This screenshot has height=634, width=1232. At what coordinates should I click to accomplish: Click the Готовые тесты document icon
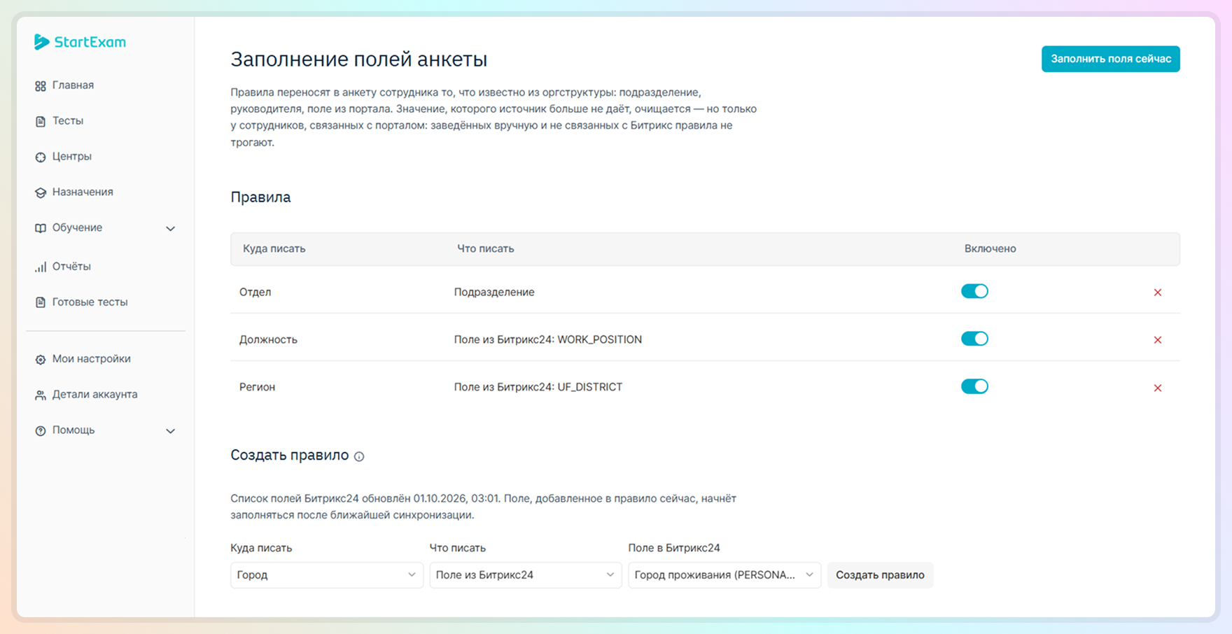coord(41,302)
